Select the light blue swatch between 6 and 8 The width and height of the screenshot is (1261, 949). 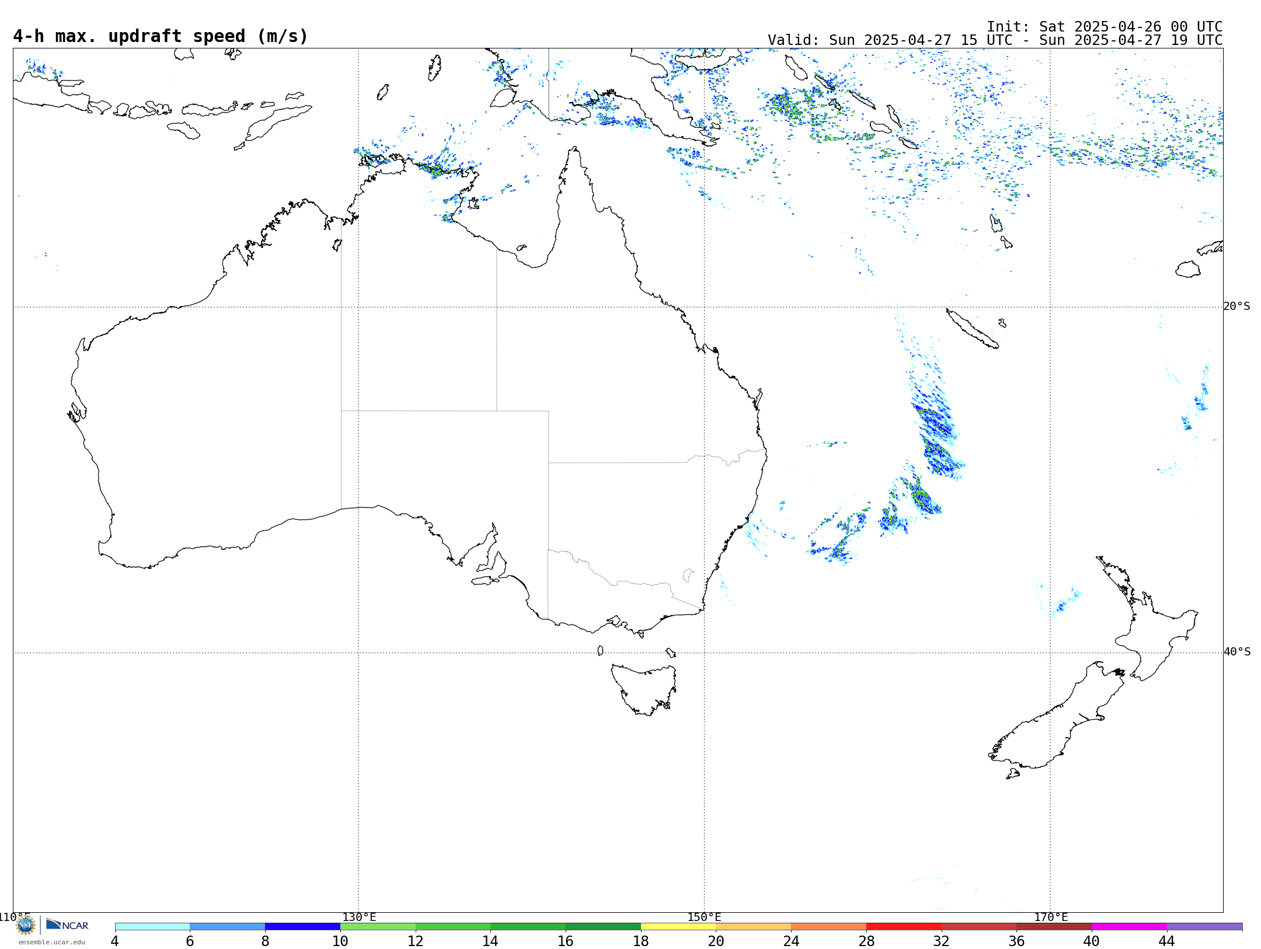coord(228,927)
